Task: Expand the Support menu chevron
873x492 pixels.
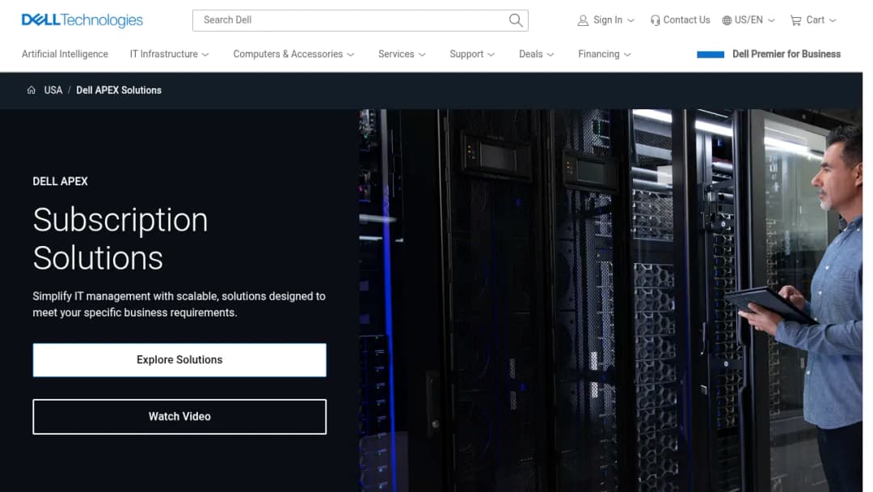Action: point(491,54)
